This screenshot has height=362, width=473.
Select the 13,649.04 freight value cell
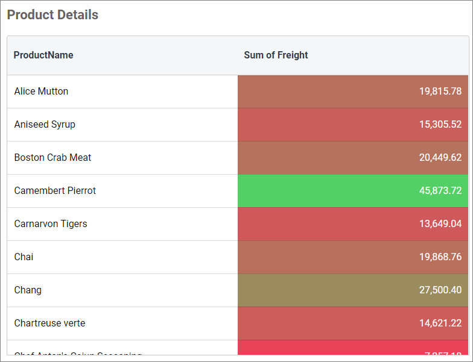coord(353,224)
